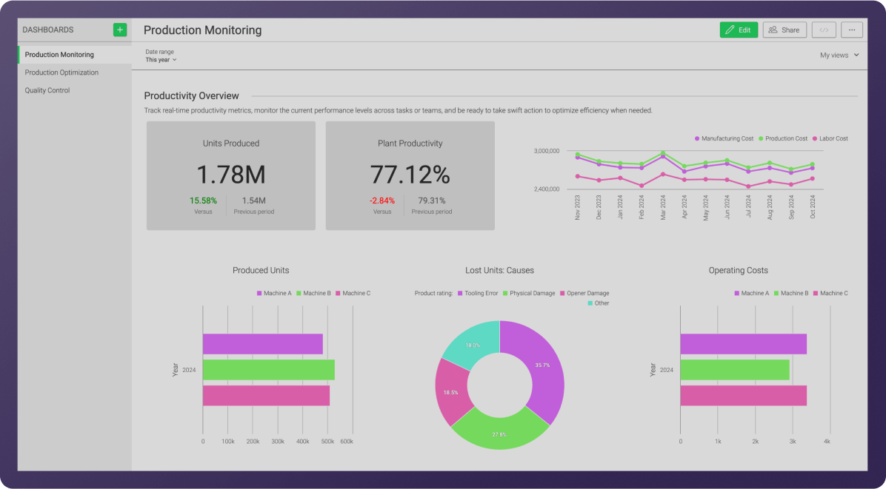Image resolution: width=886 pixels, height=489 pixels.
Task: Click the Units Produced metric card
Action: [x=230, y=175]
